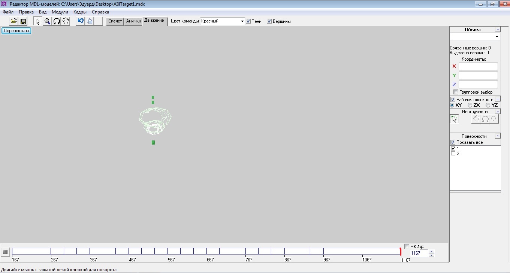Screen dimensions: 510x273
Task: Open the Кадры menu
Action: (80, 12)
